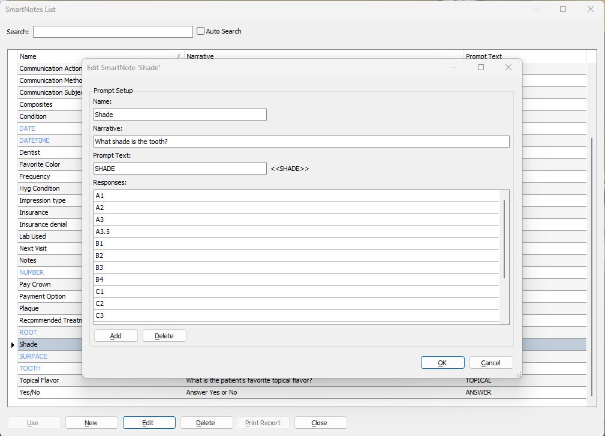Image resolution: width=605 pixels, height=436 pixels.
Task: Select the A3.5 response row
Action: click(x=297, y=231)
